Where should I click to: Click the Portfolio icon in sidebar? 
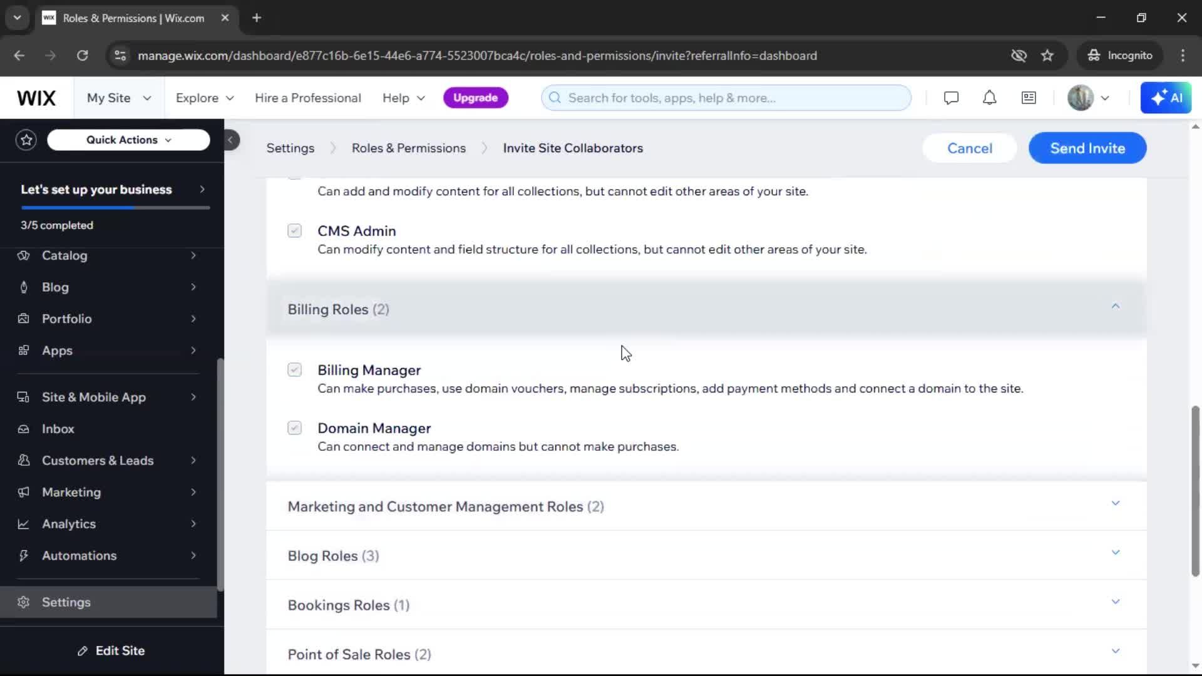(x=24, y=319)
